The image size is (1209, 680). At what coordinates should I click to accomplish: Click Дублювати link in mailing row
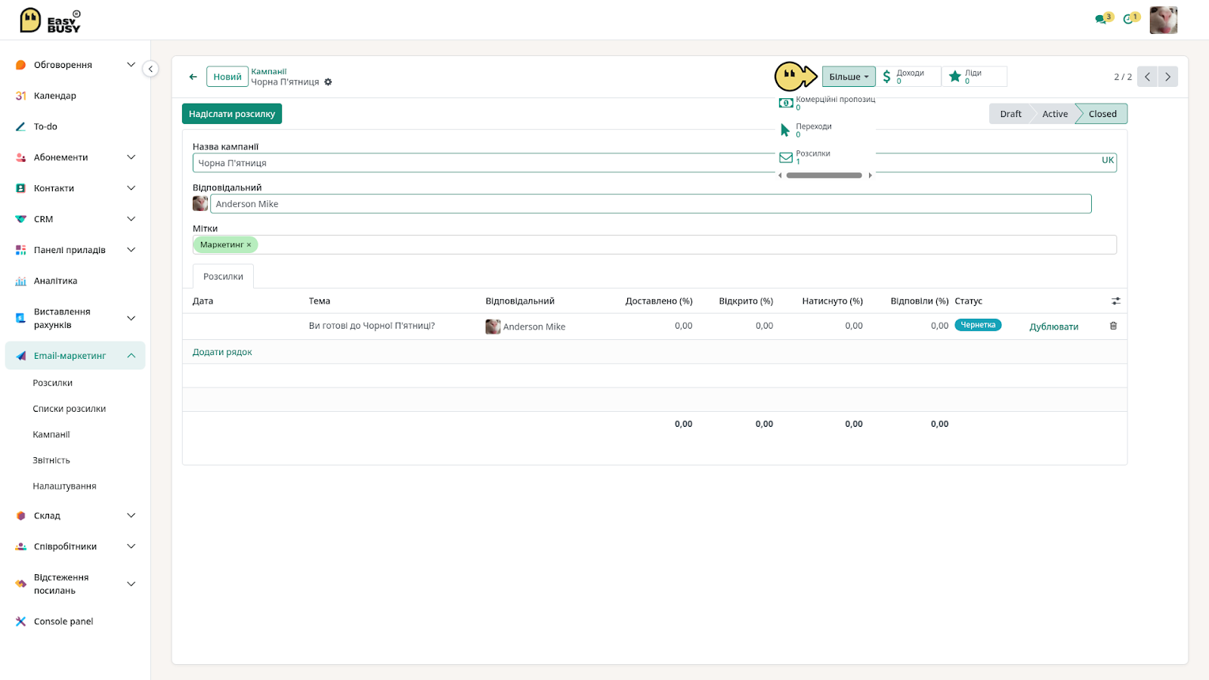click(x=1053, y=327)
